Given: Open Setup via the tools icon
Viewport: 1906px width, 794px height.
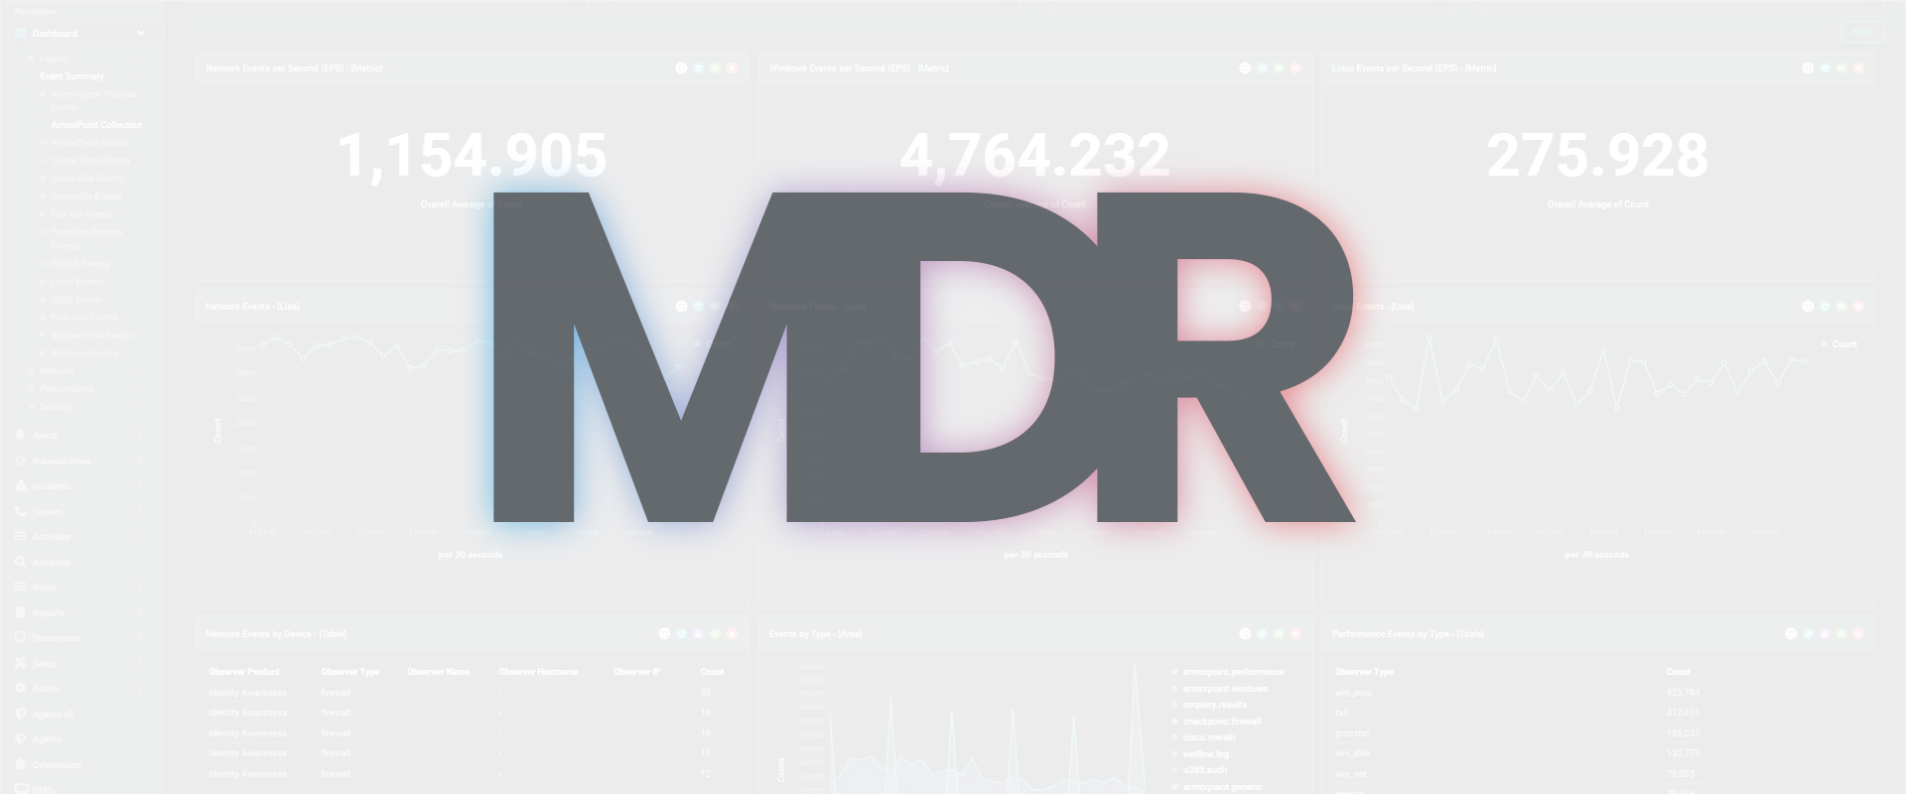Looking at the screenshot, I should (20, 664).
